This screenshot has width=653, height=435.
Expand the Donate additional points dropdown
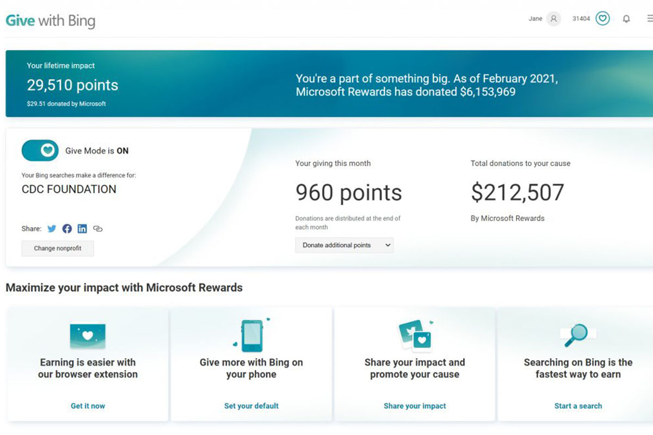coord(344,245)
